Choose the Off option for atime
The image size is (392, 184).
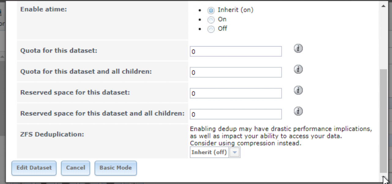coord(211,29)
